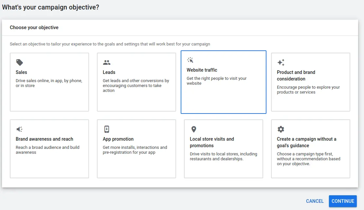Click the campaign objective question title

point(50,7)
